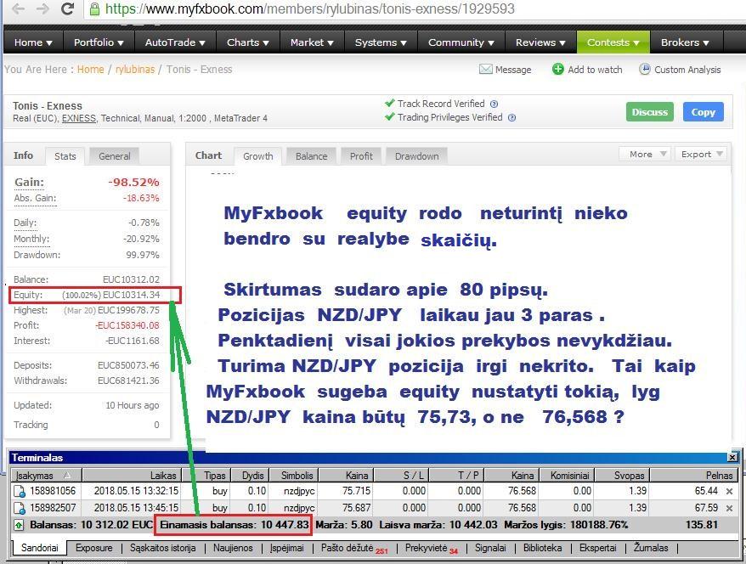
Task: Select the Growth chart tab
Action: (x=257, y=156)
